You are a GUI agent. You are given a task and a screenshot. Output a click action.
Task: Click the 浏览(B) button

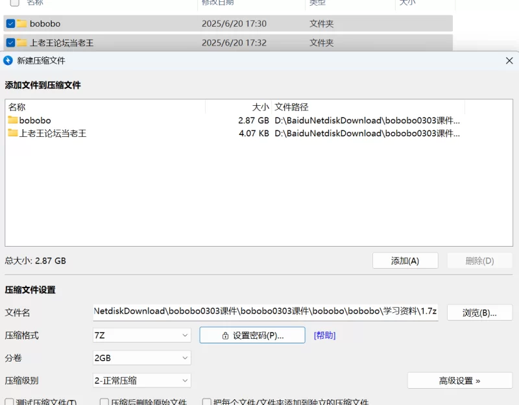[x=479, y=313]
